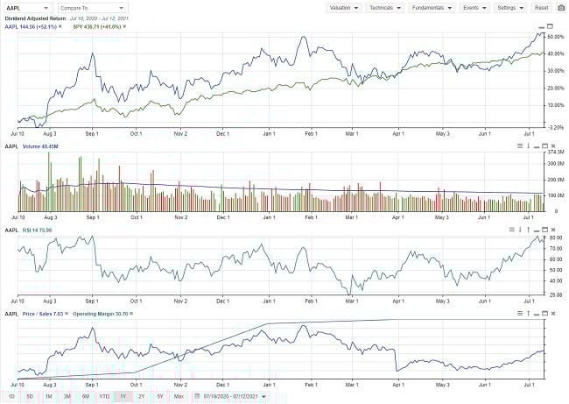Move the RSI panel down
This screenshot has height=404, width=569.
(520, 230)
